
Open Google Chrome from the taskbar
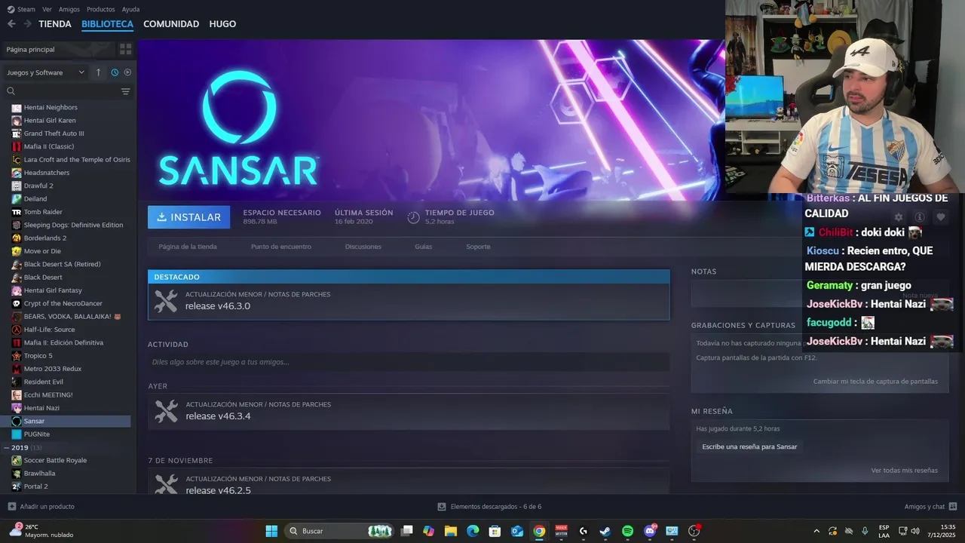point(539,531)
